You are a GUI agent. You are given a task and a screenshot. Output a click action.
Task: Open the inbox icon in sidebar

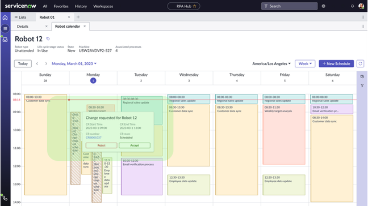click(5, 40)
